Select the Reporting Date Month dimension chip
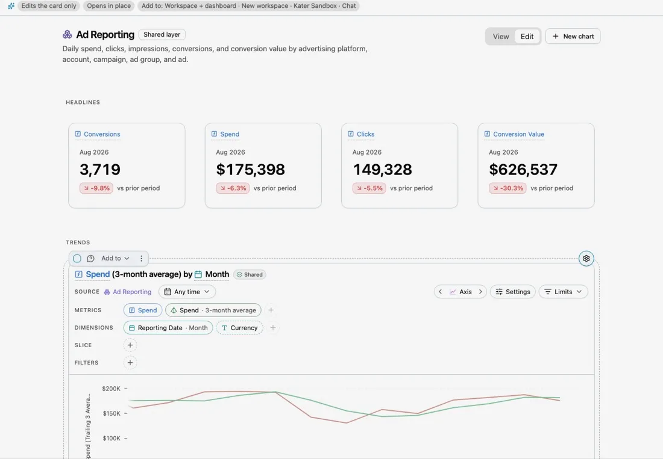The width and height of the screenshot is (663, 459). pos(168,328)
